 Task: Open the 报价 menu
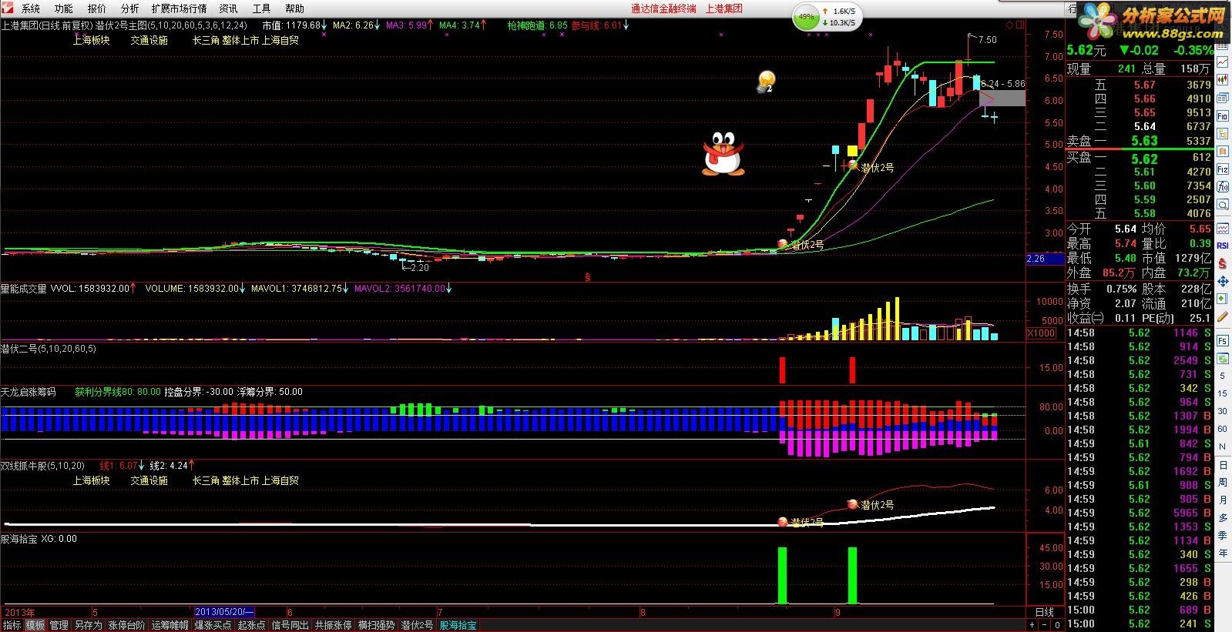97,8
